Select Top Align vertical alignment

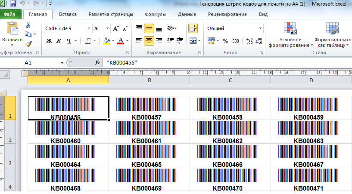point(139,28)
